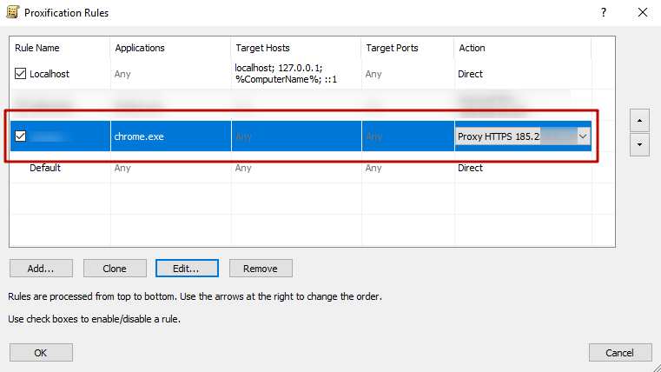Viewport: 661px width, 372px height.
Task: Clone the selected rule
Action: pyautogui.click(x=115, y=269)
